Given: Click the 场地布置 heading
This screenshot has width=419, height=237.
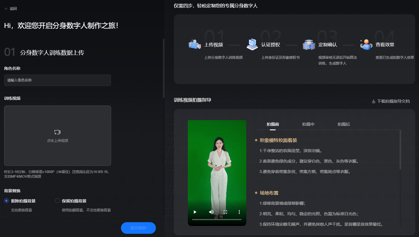Looking at the screenshot, I should tap(269, 193).
